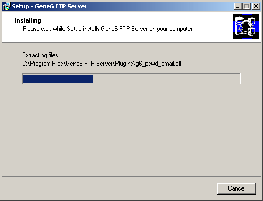Click the Gene6 FTP Server installer logo image
Screen dimensions: 263x201
point(246,26)
